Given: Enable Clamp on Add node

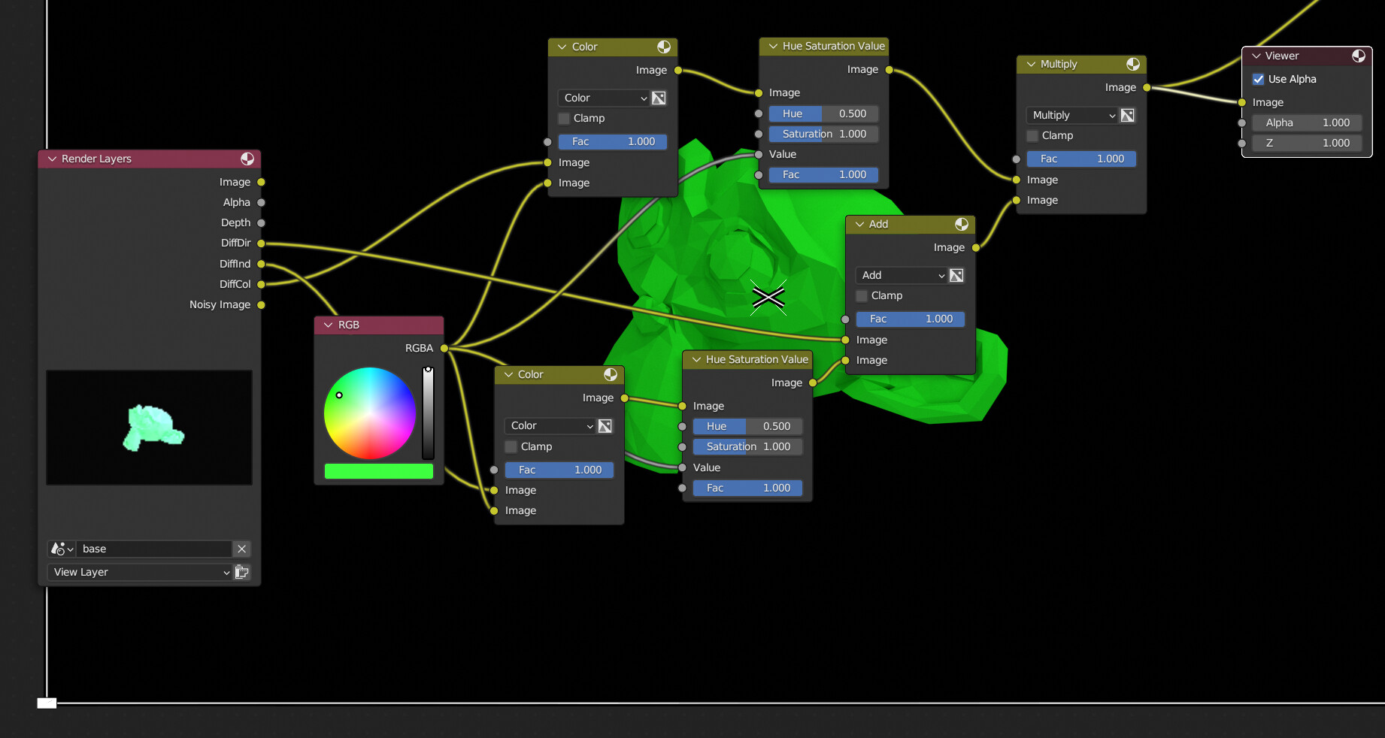Looking at the screenshot, I should (x=862, y=295).
